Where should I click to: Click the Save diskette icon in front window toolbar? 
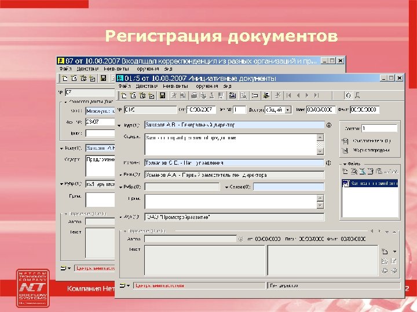162,95
